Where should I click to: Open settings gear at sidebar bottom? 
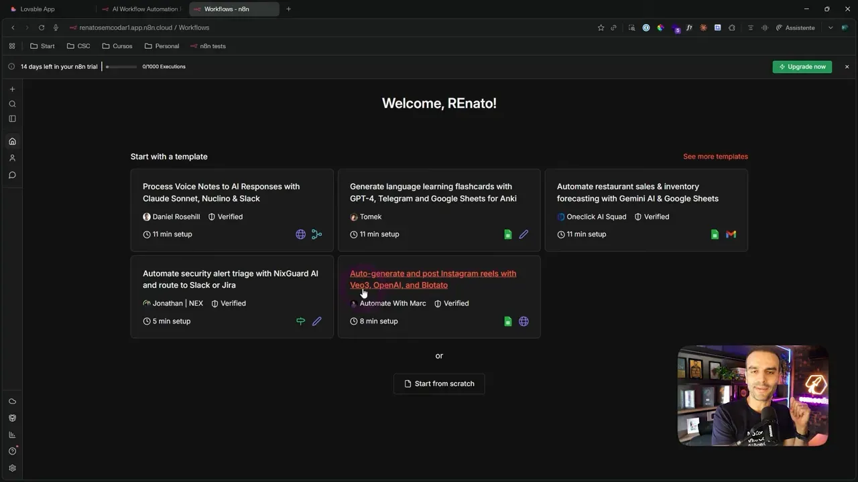tap(12, 468)
